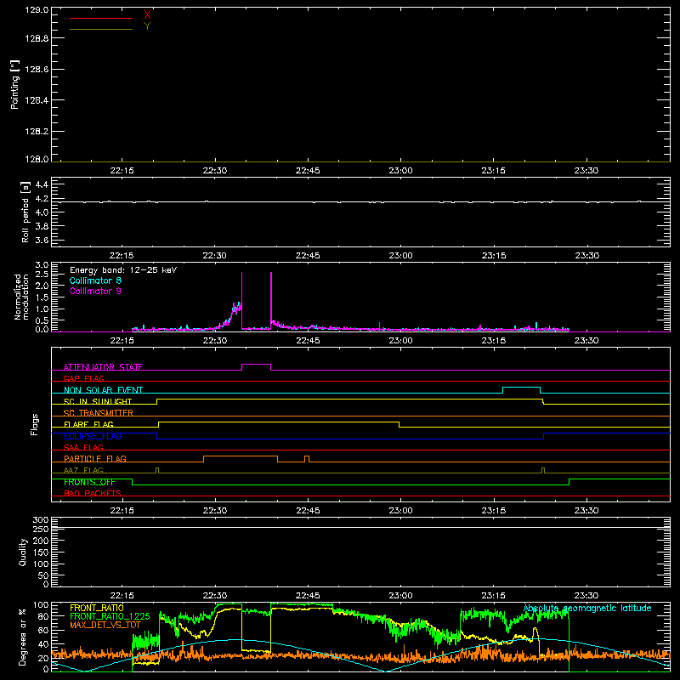Click the 129.0 tick on Pointing axis
680x680 pixels.
click(x=37, y=9)
